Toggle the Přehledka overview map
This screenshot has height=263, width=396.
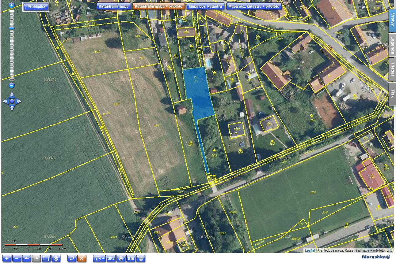click(x=36, y=7)
